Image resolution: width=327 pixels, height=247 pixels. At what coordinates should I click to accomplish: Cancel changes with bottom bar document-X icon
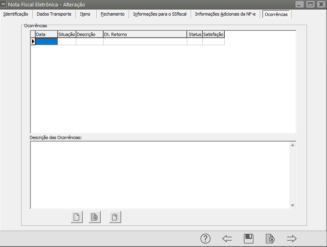(270, 239)
